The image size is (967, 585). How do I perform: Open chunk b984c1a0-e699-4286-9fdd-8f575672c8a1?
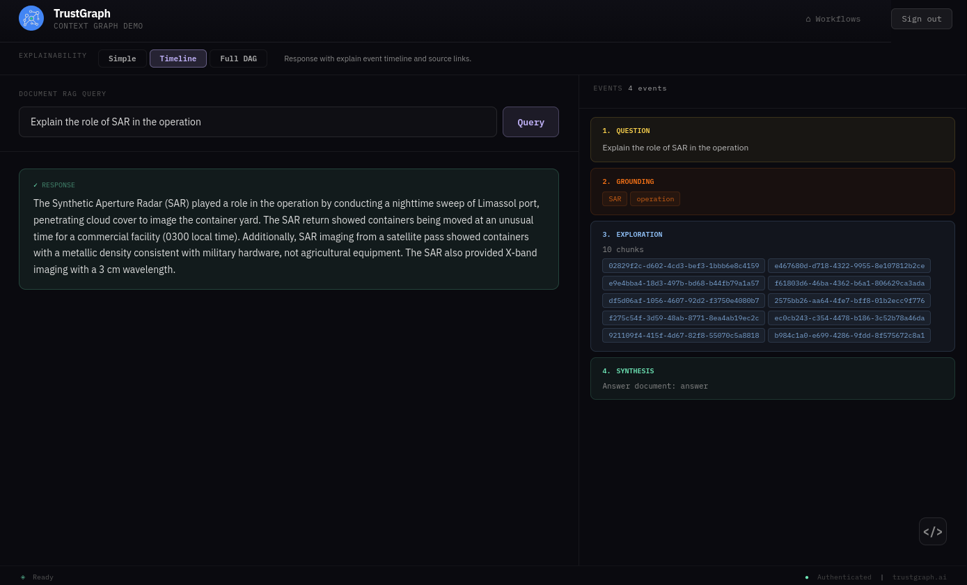pos(849,335)
